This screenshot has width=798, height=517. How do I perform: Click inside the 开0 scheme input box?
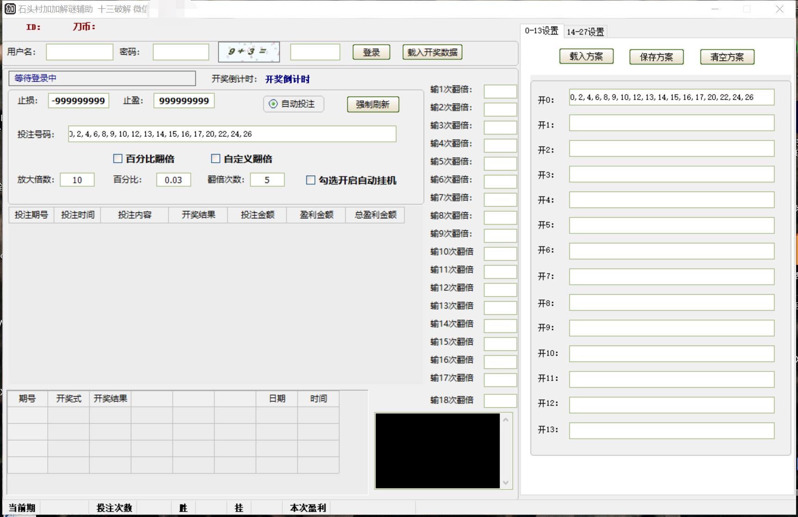(x=671, y=97)
